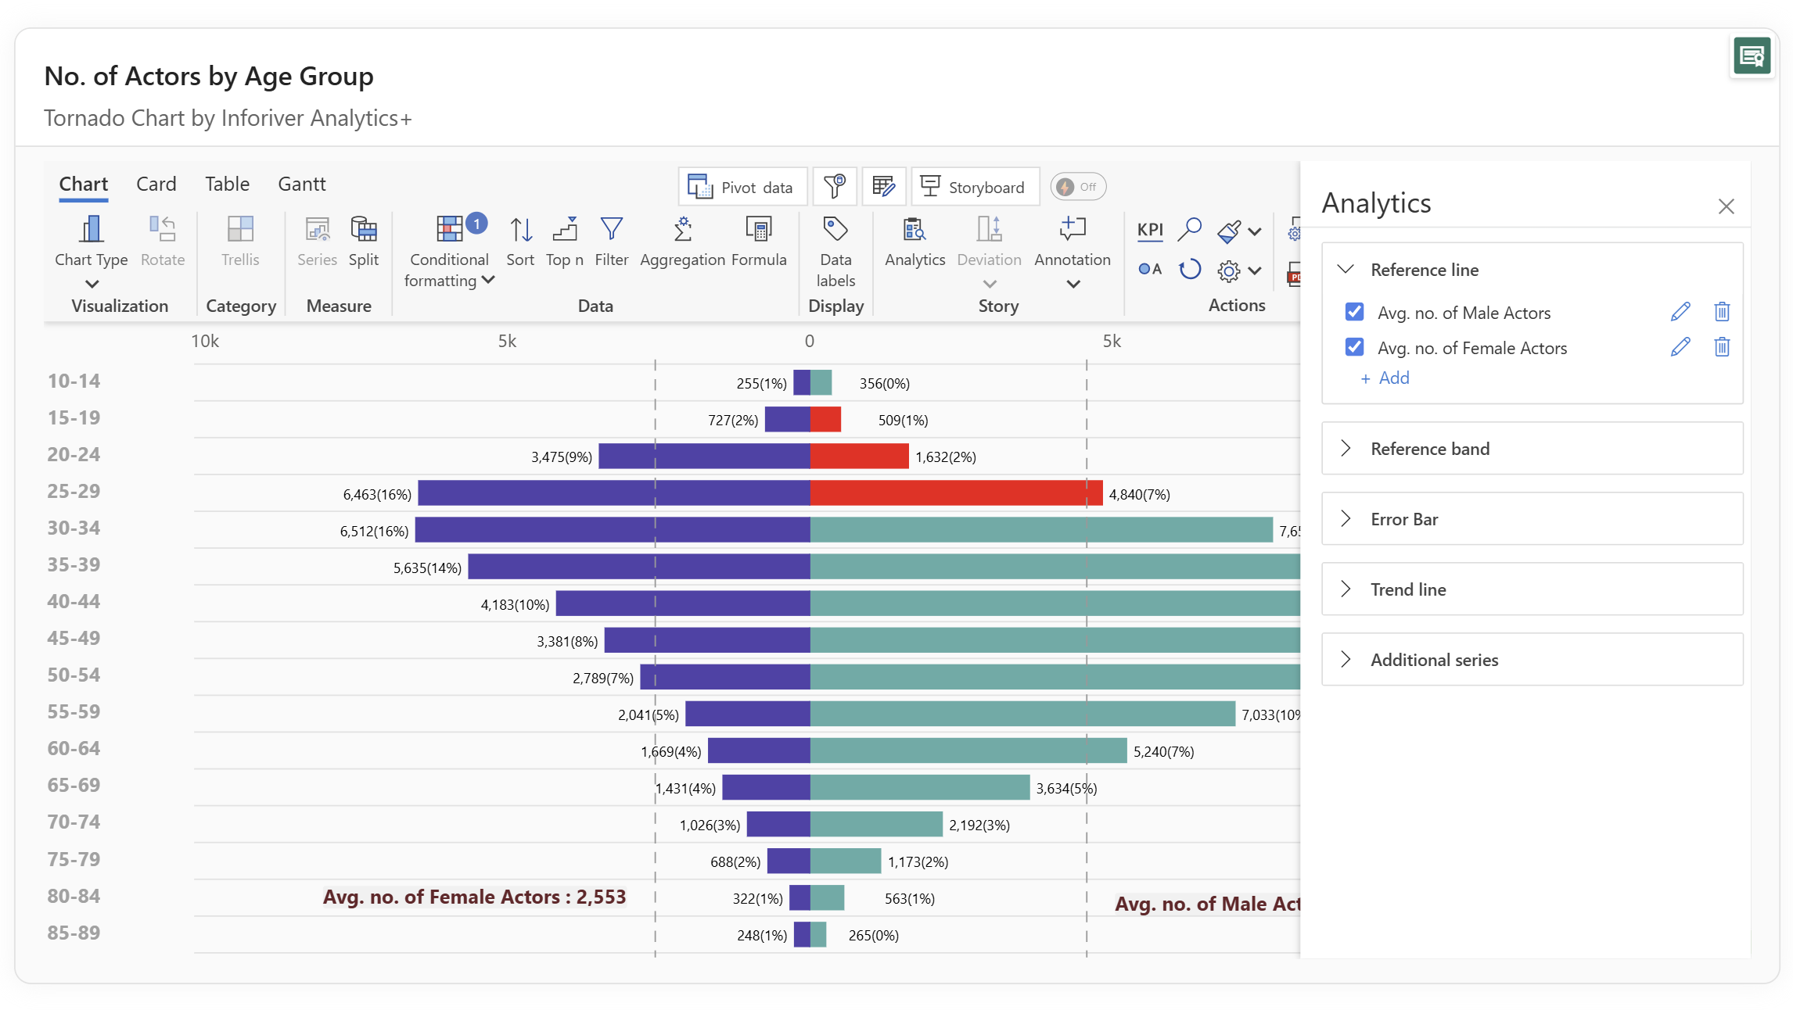Image resolution: width=1793 pixels, height=1010 pixels.
Task: Click the Pivot data button
Action: click(742, 187)
